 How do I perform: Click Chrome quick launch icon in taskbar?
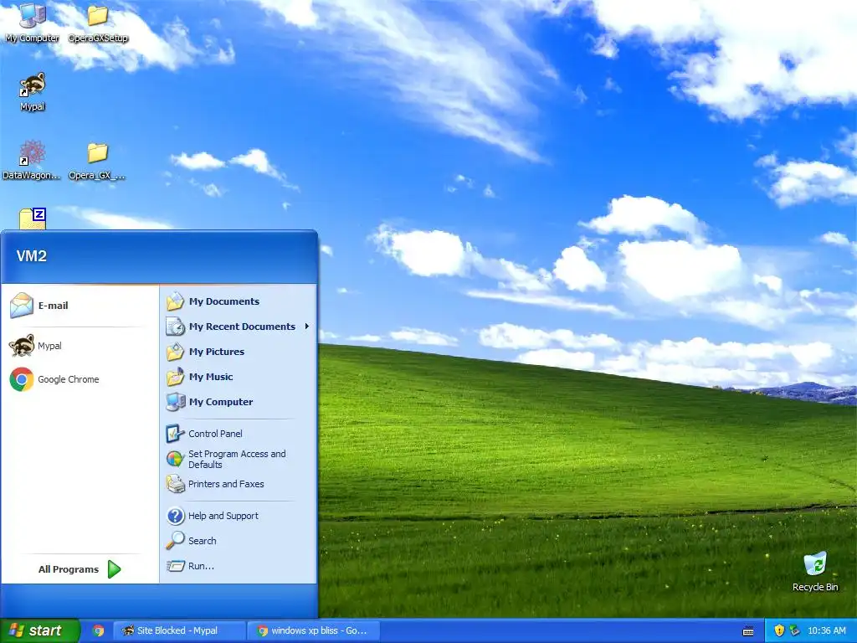click(99, 630)
